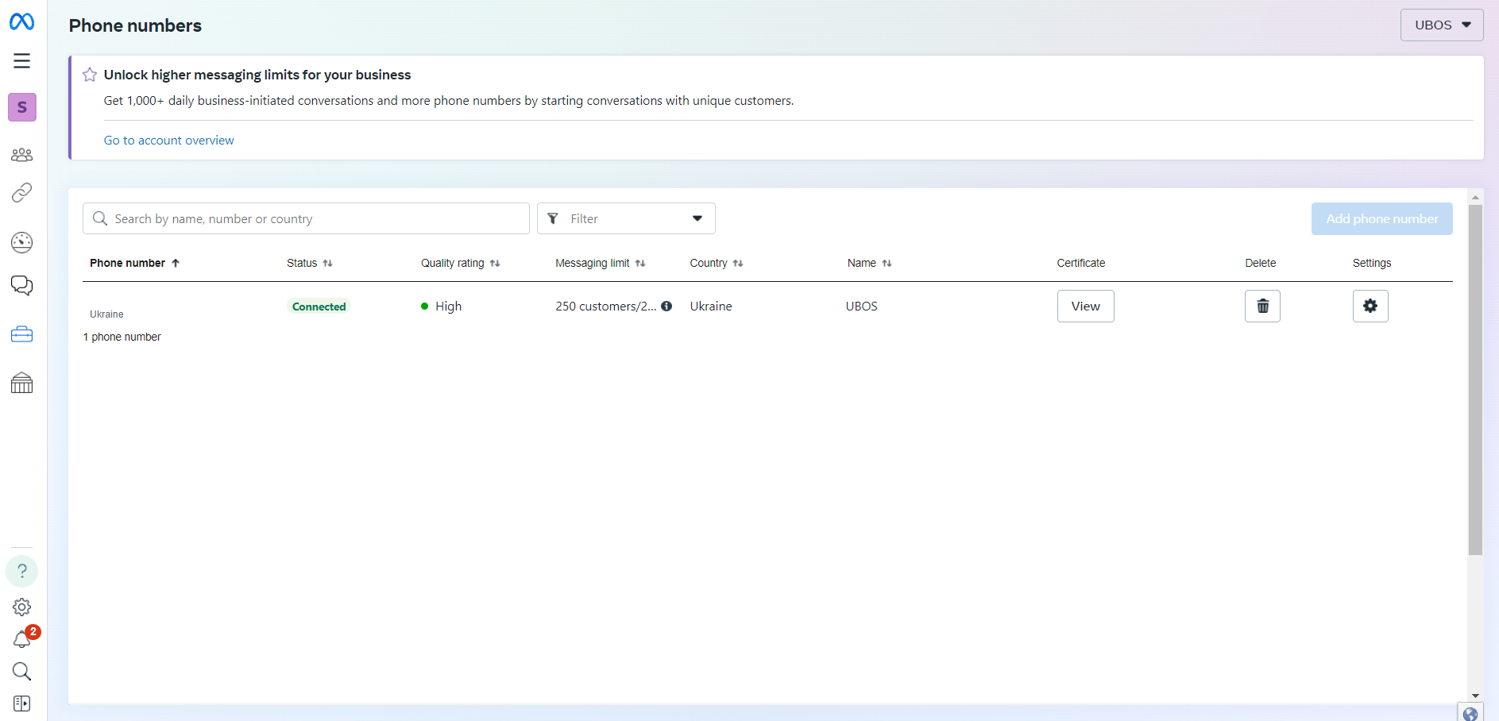1499x721 pixels.
Task: Sort by Name column
Action: [x=870, y=263]
